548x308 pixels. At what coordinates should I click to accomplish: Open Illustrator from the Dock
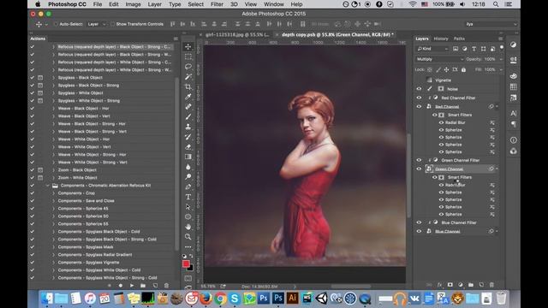(x=293, y=299)
